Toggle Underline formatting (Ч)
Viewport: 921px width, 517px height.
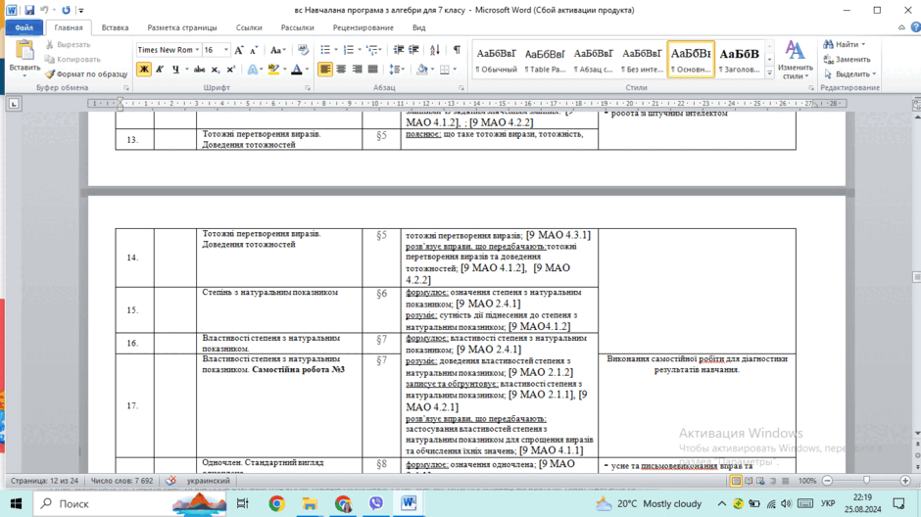(x=175, y=70)
